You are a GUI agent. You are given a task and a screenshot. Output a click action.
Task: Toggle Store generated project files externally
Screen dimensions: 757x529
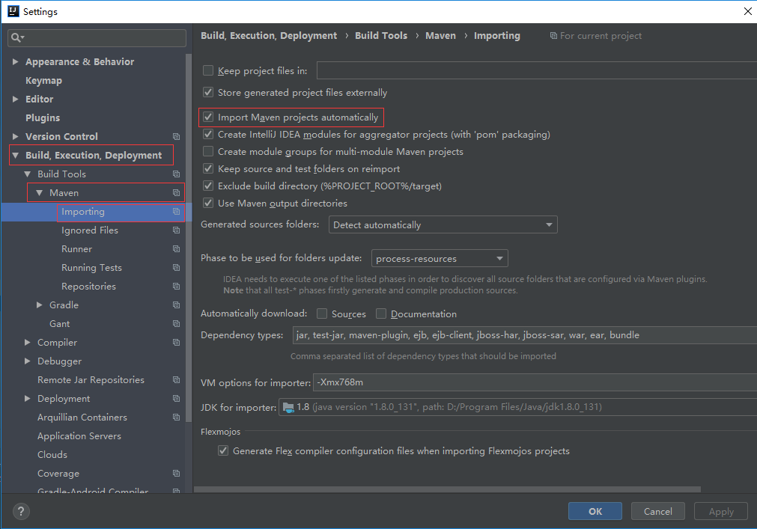pos(208,92)
